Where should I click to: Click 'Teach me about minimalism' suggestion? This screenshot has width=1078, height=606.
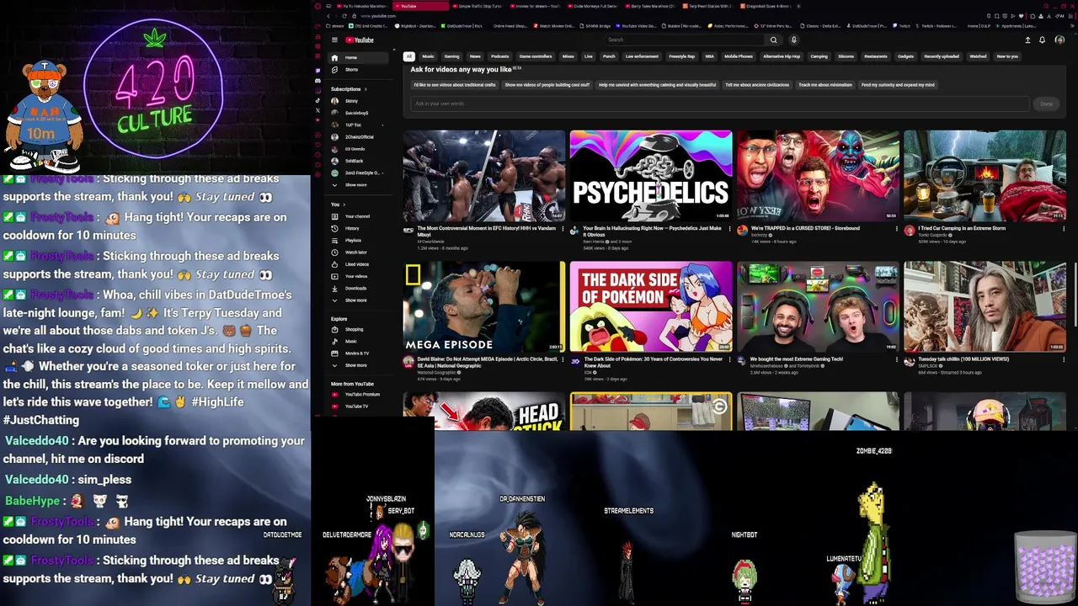pyautogui.click(x=825, y=85)
